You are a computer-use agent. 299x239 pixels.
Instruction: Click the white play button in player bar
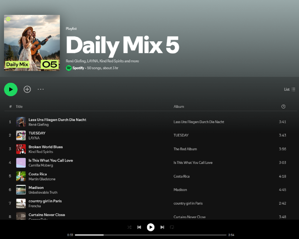point(151,227)
